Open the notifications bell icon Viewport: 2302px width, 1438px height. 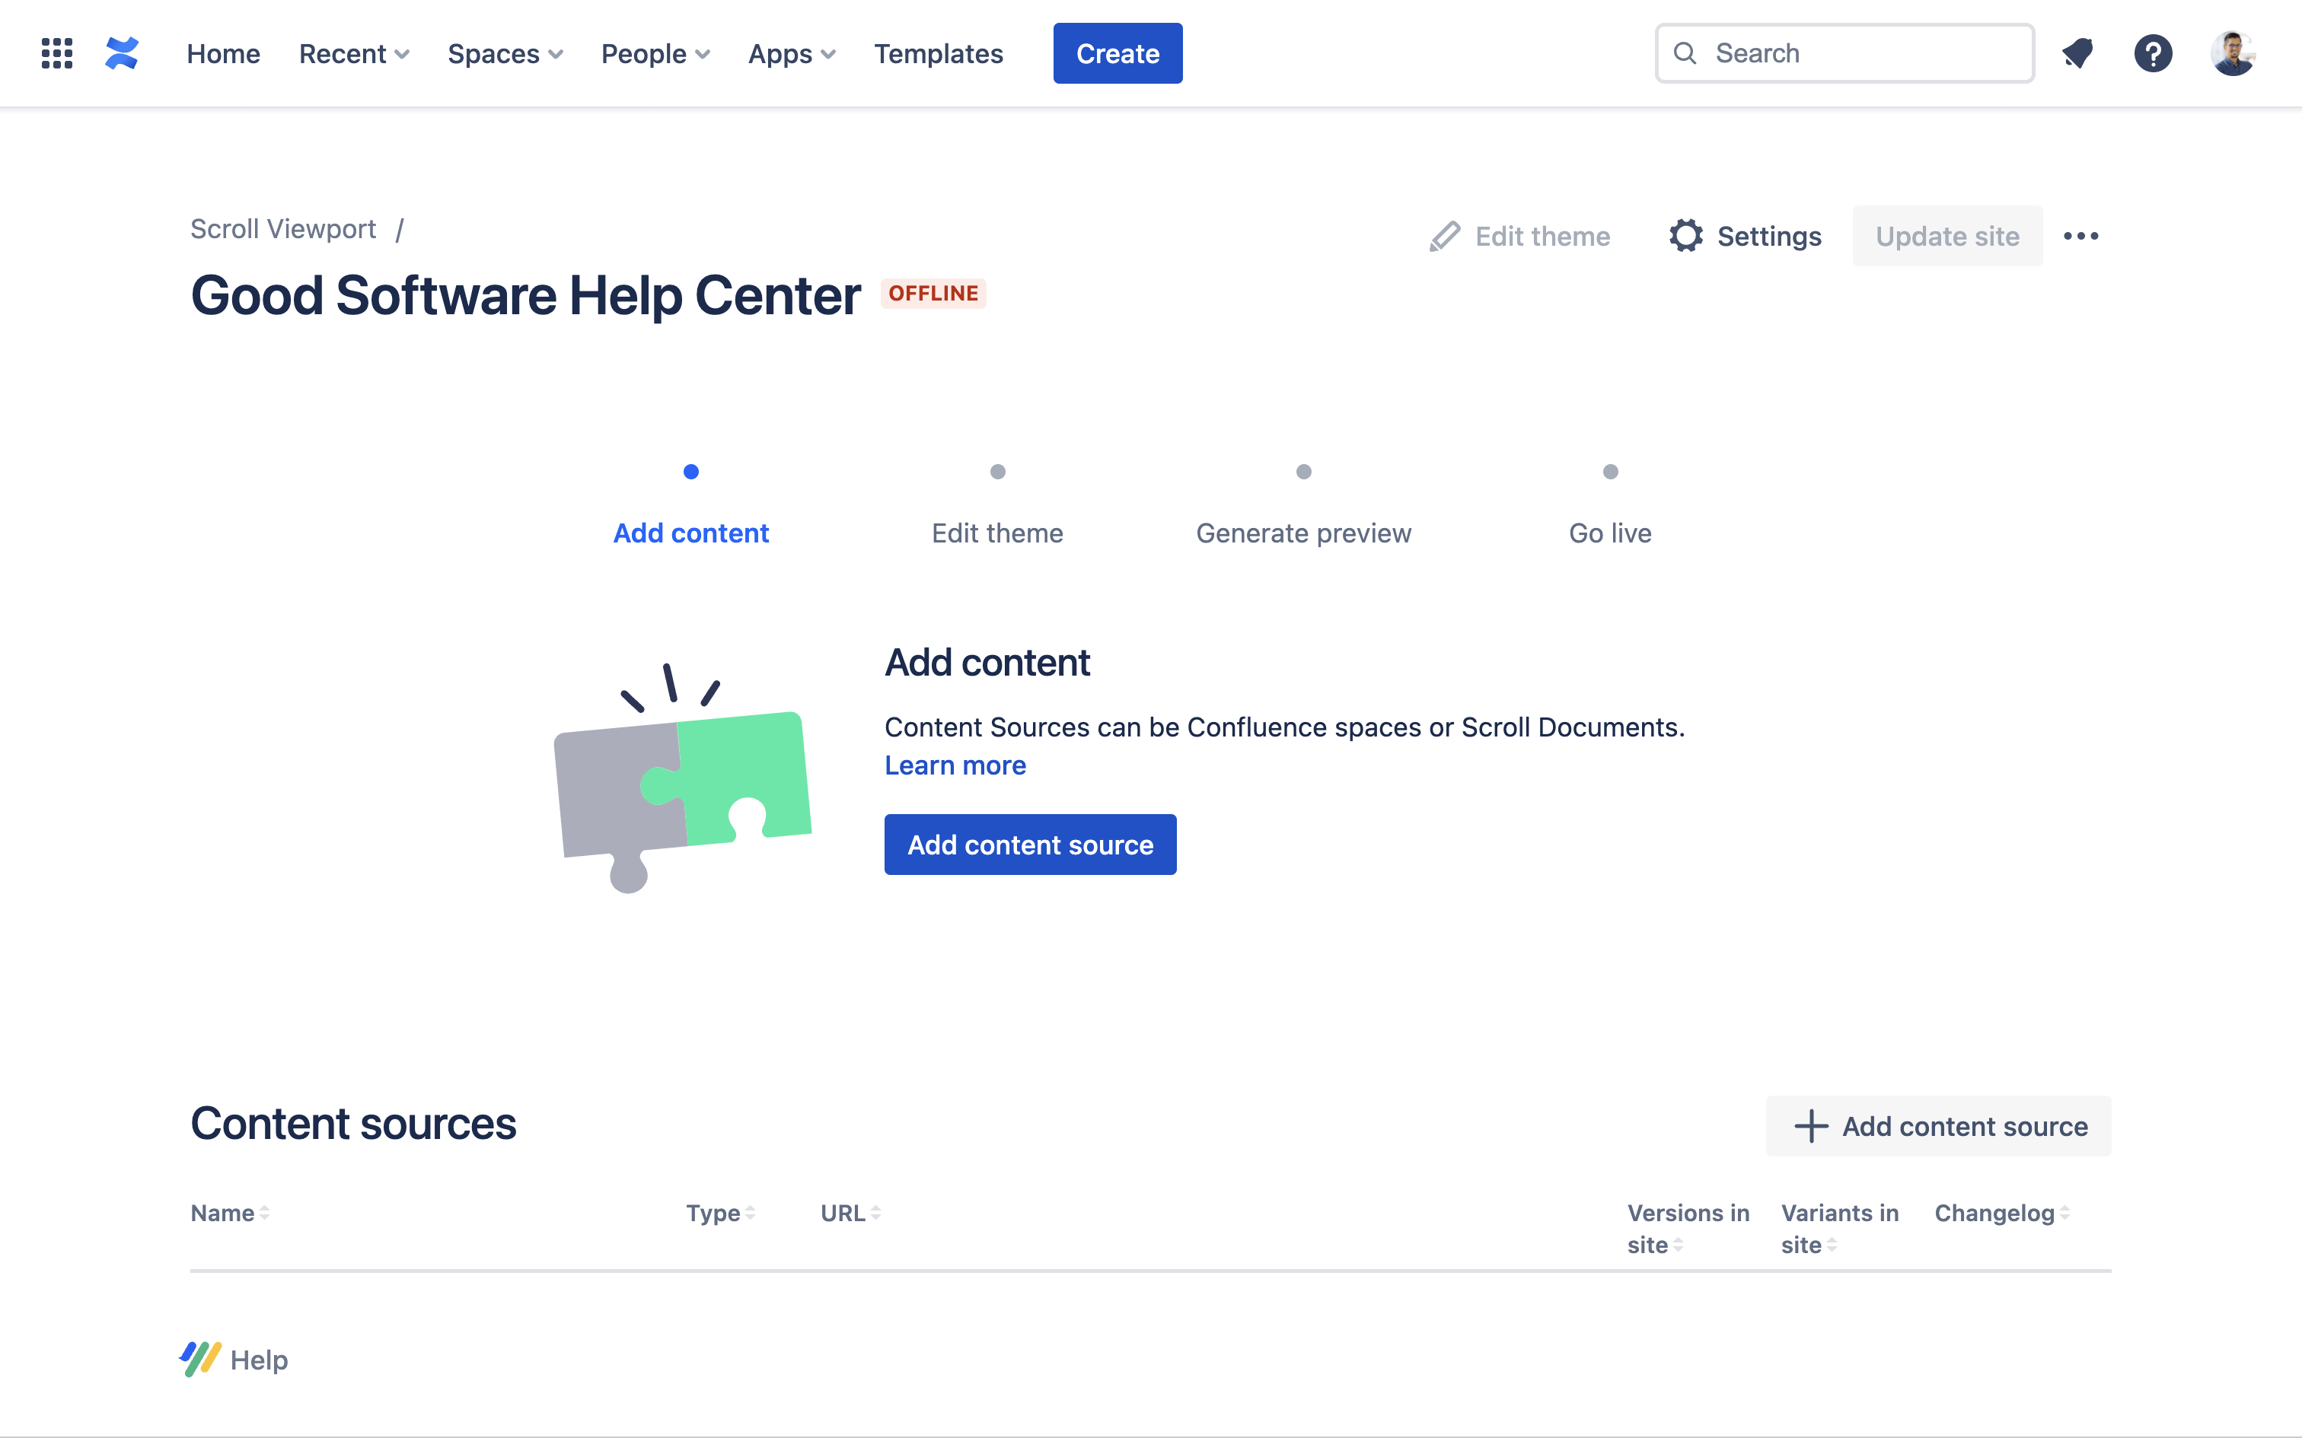click(2077, 53)
